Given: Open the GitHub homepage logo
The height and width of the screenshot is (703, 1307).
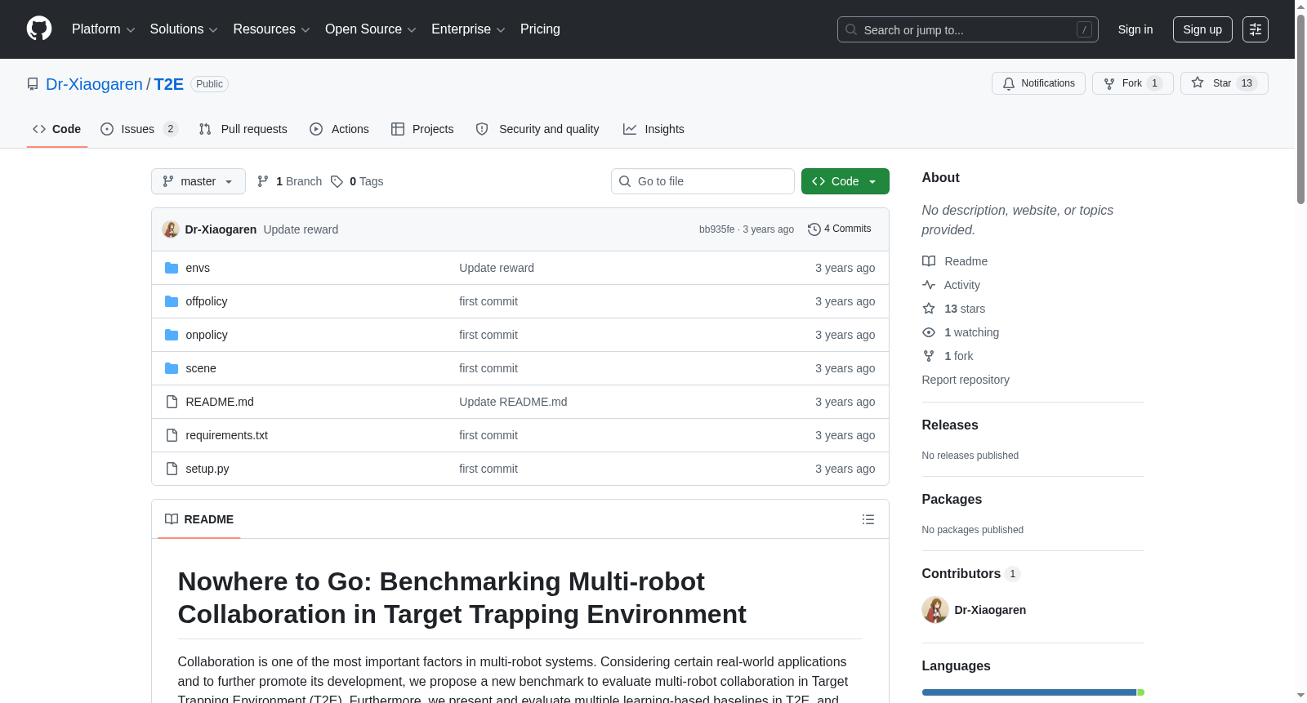Looking at the screenshot, I should click(x=39, y=29).
